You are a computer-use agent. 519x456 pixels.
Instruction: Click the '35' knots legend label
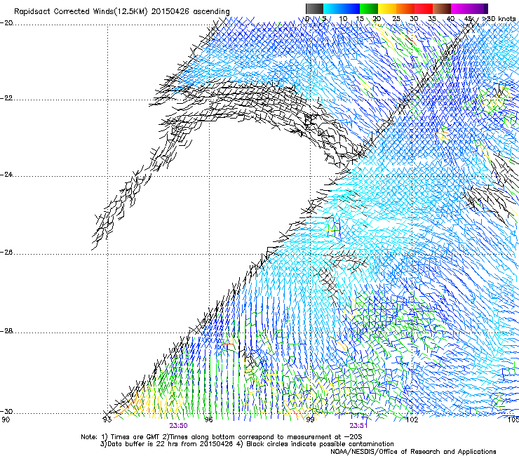point(432,19)
